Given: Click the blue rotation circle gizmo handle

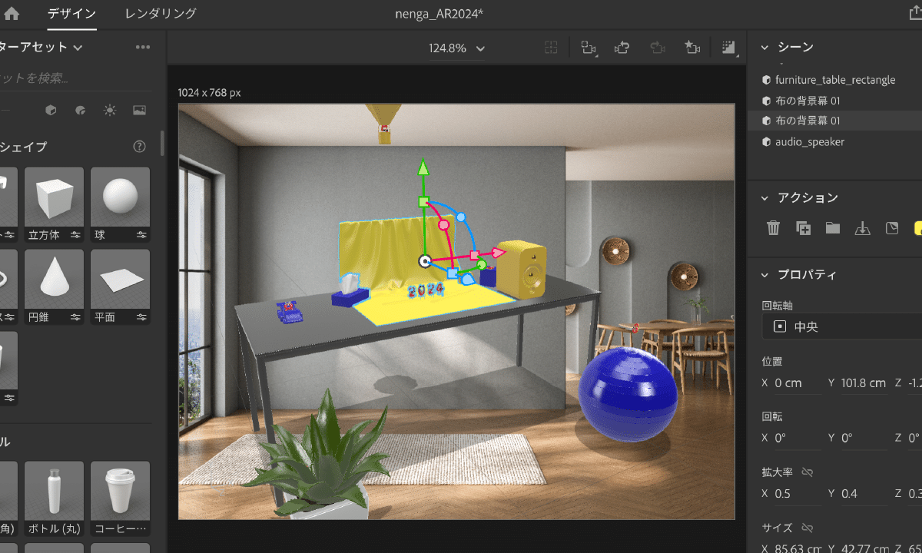Looking at the screenshot, I should point(461,217).
